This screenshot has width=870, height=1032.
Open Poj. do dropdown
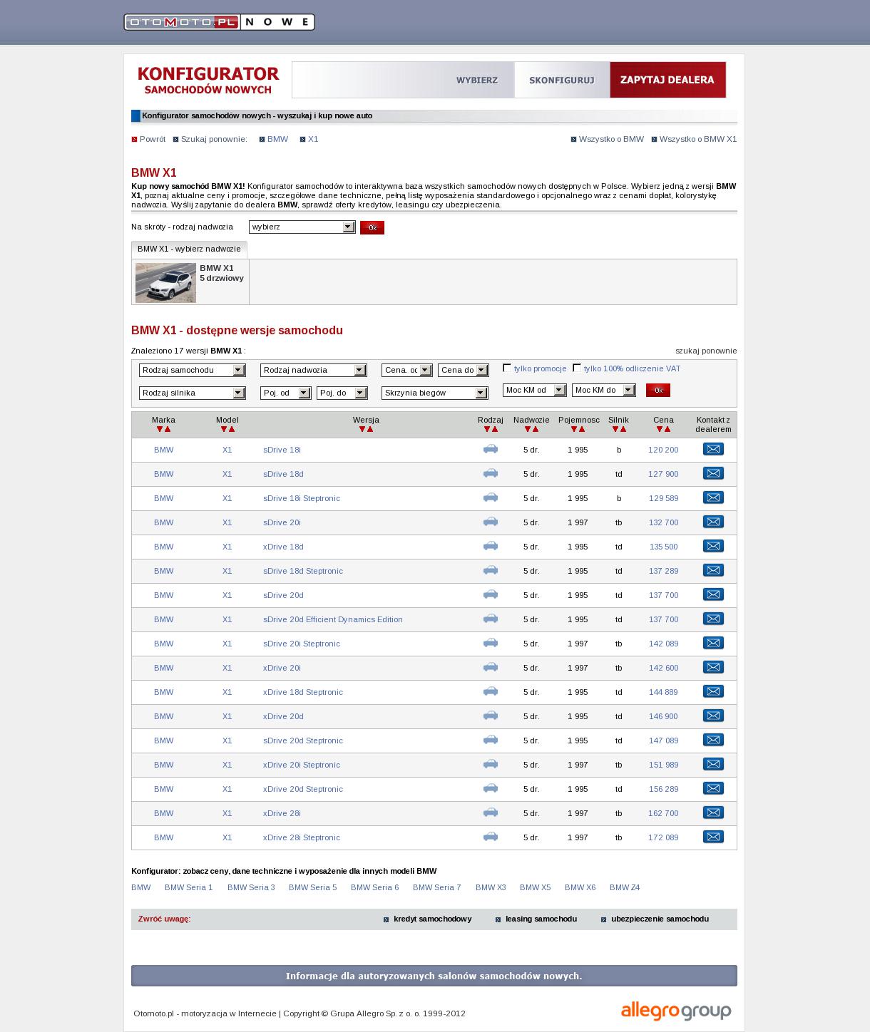342,393
